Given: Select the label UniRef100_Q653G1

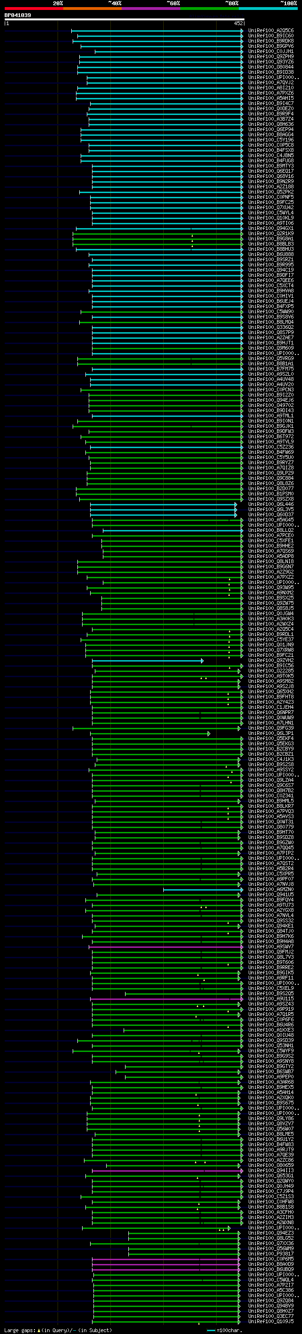Looking at the screenshot, I should (271, 1175).
